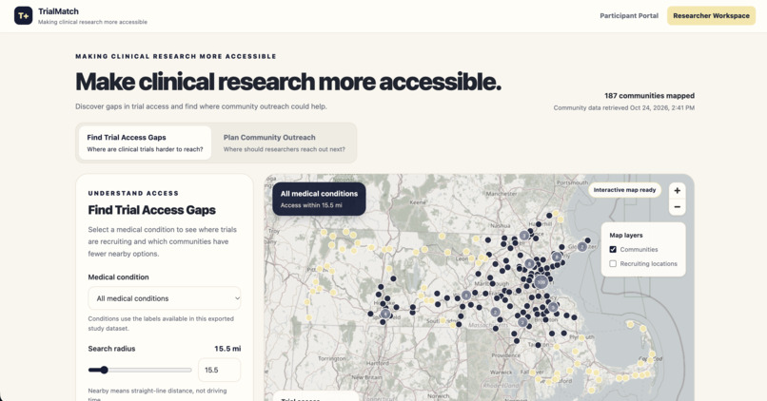Open the cluster marker near Quincy
This screenshot has height=401, width=767.
(x=553, y=307)
